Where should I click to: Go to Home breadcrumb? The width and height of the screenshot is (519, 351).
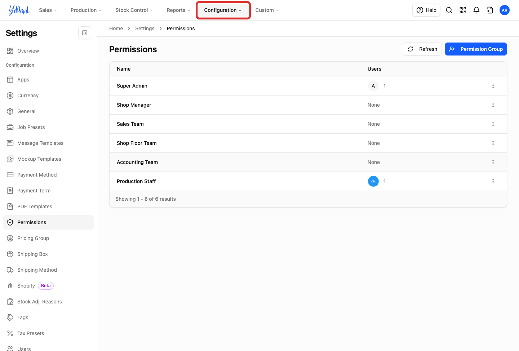[116, 28]
